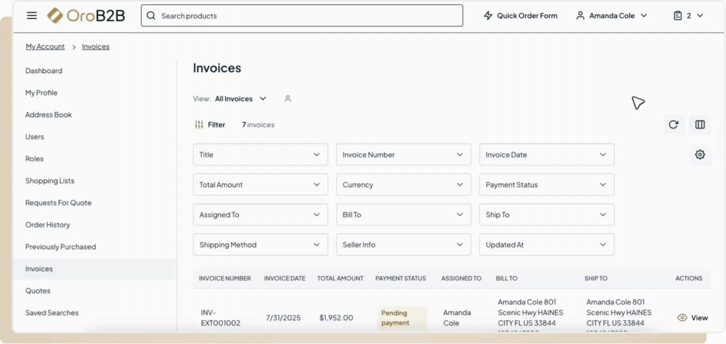Click the $1,952.00 total amount cell
Image resolution: width=726 pixels, height=344 pixels.
(x=336, y=318)
